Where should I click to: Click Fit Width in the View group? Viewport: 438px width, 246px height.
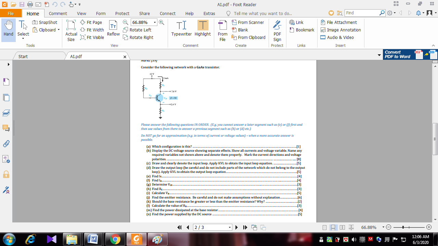coord(92,30)
